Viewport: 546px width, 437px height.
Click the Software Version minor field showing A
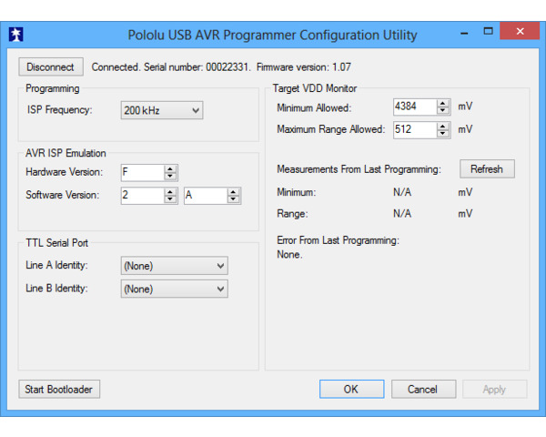tap(206, 196)
